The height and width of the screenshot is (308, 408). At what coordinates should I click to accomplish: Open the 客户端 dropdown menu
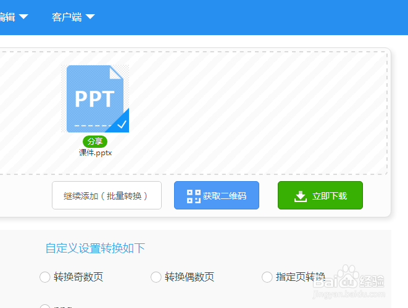coord(73,17)
